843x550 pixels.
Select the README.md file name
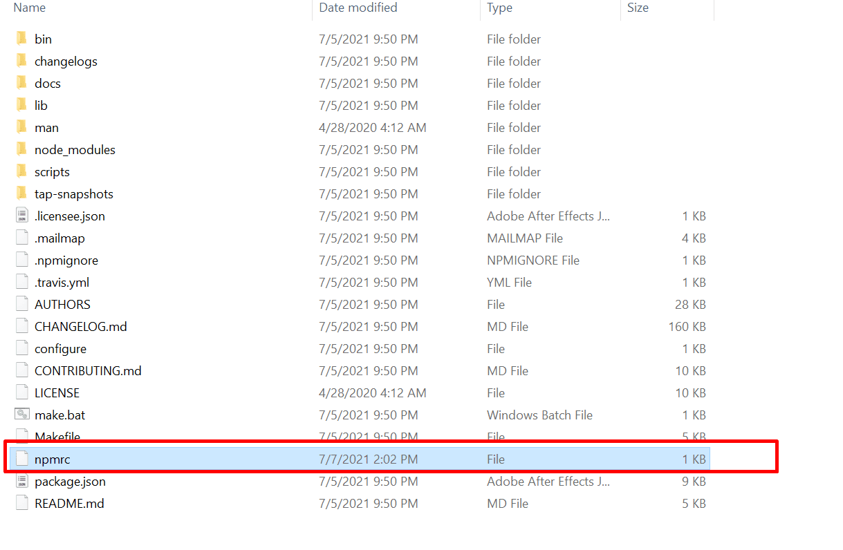click(69, 504)
